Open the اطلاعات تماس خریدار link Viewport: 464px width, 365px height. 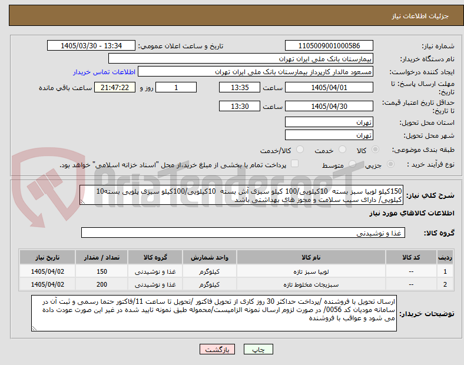pyautogui.click(x=104, y=72)
